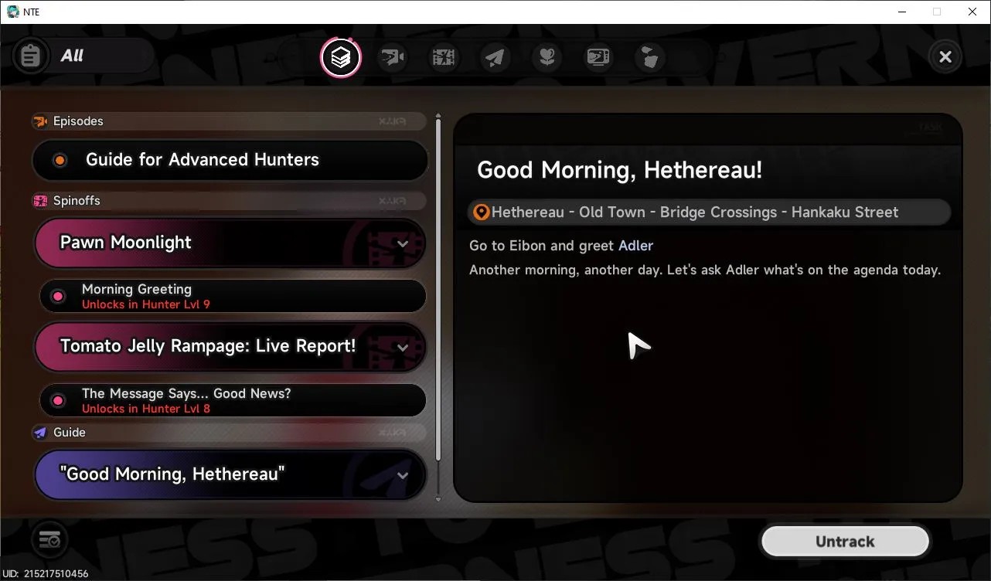
Task: Expand the "Good Morning, Hethereau" guide chevron
Action: (402, 475)
